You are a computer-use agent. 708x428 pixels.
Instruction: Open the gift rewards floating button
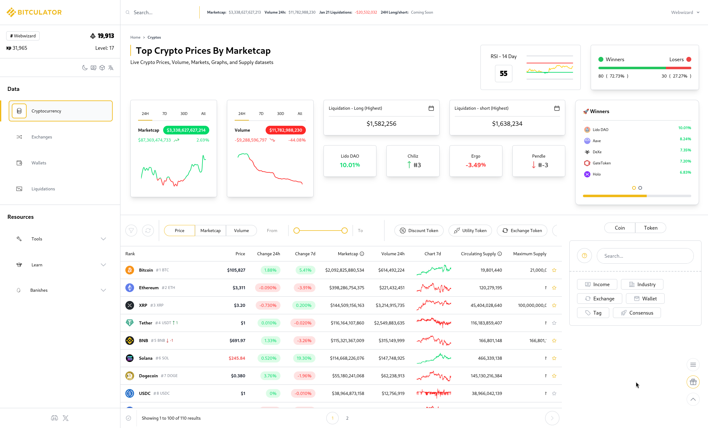click(693, 382)
